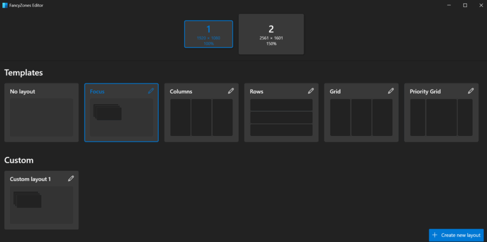
Task: Edit the Columns template with pencil icon
Action: 231,91
